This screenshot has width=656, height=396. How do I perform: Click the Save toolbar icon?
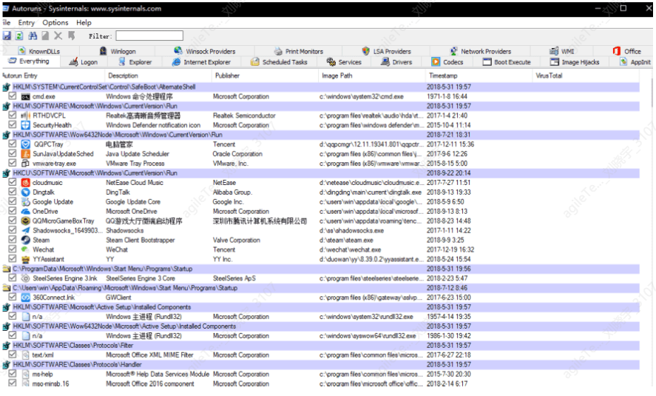click(x=7, y=36)
